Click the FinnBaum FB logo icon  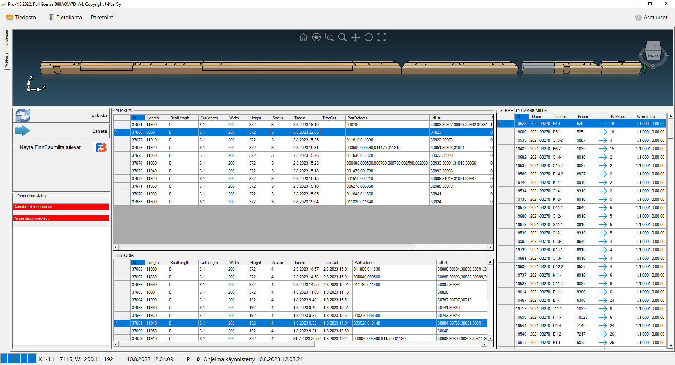click(101, 147)
